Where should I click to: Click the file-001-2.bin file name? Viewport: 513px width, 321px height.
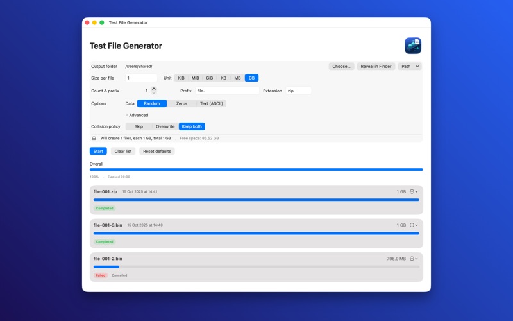[x=108, y=259]
